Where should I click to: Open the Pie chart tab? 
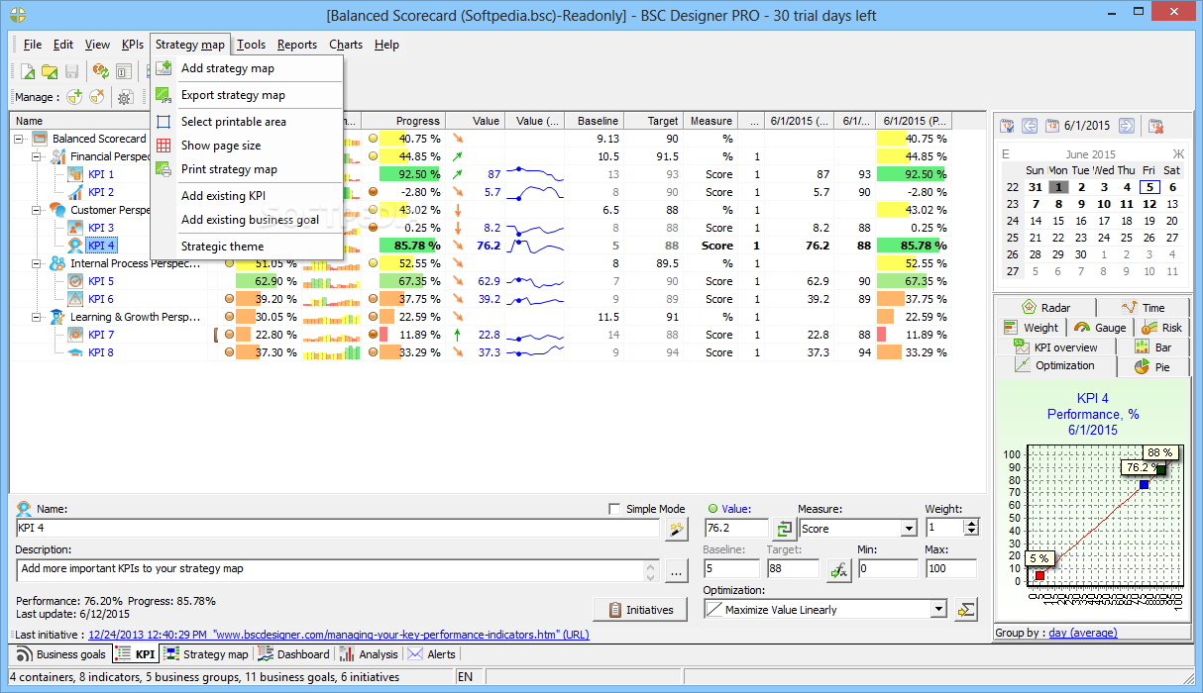(1152, 367)
